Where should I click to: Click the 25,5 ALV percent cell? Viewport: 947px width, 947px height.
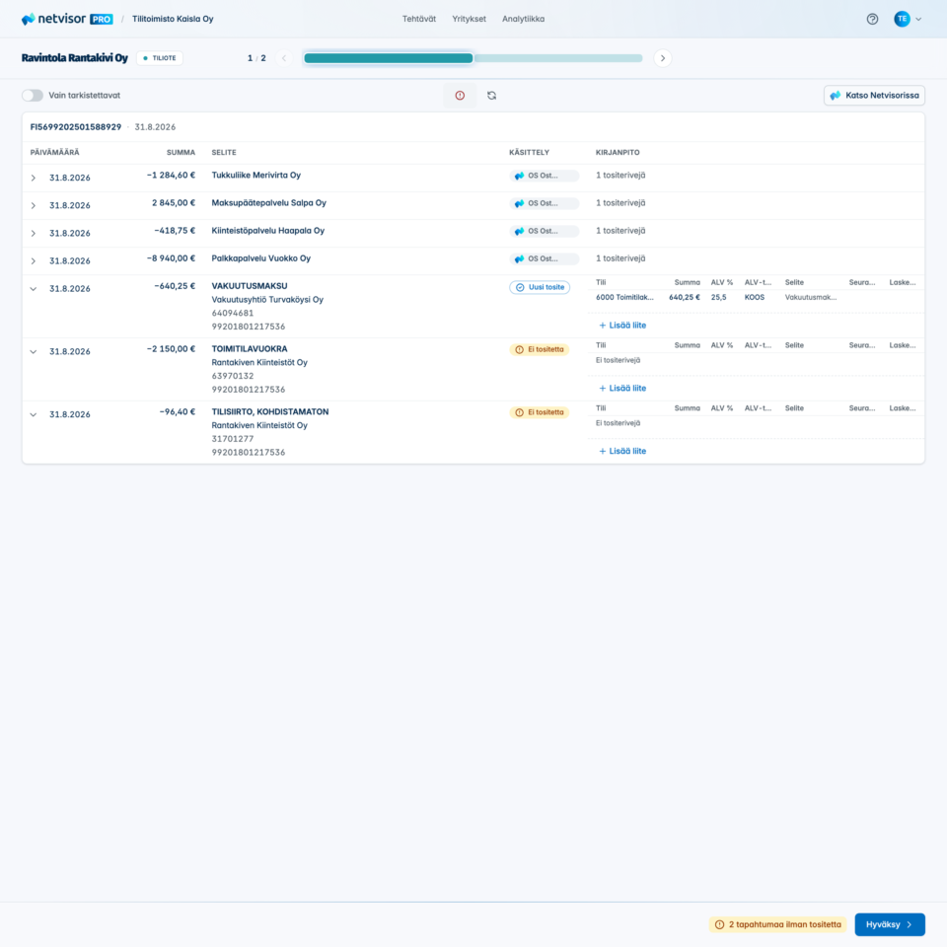[718, 297]
